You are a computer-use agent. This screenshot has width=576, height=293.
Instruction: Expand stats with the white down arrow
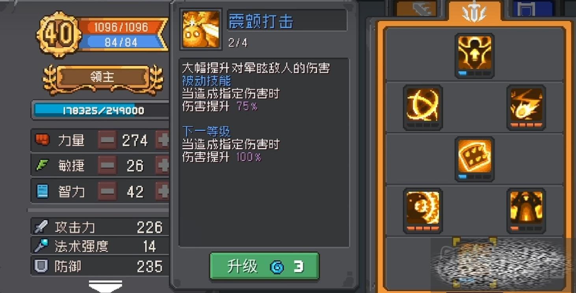pos(106,286)
